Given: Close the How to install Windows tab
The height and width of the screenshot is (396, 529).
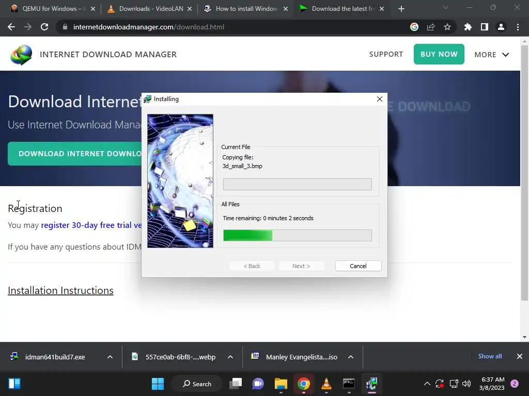Looking at the screenshot, I should tap(286, 9).
